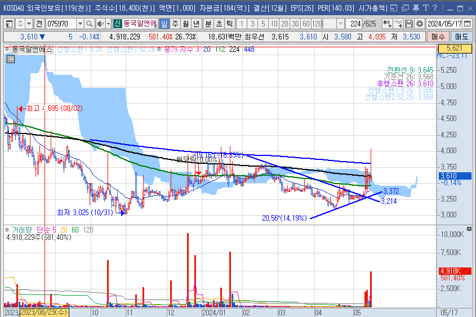Click the 후행스팬 26: 3,610 indicator label

[405, 83]
